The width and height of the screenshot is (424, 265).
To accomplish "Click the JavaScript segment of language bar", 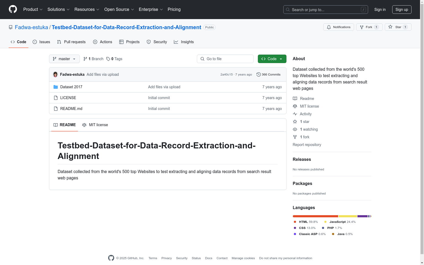I will 348,216.
